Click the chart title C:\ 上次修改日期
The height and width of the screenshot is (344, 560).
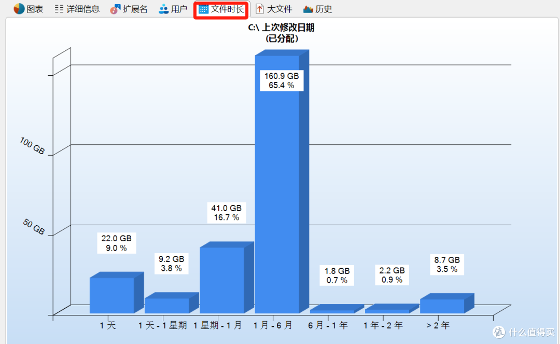pos(281,27)
